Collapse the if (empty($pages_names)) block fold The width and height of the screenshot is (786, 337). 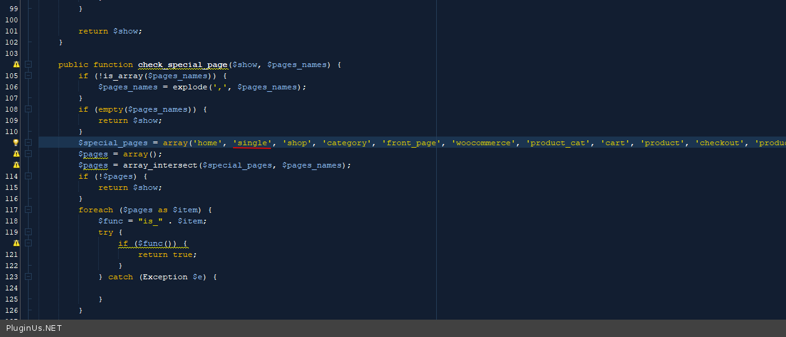(x=29, y=109)
